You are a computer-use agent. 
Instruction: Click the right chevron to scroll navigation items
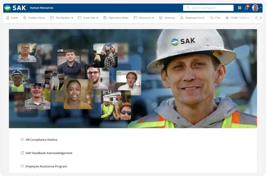[261, 18]
